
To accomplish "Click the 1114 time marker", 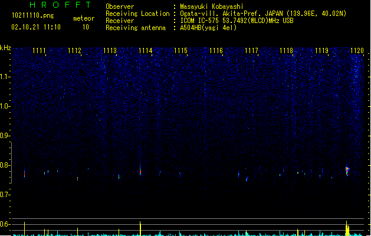I will (145, 51).
